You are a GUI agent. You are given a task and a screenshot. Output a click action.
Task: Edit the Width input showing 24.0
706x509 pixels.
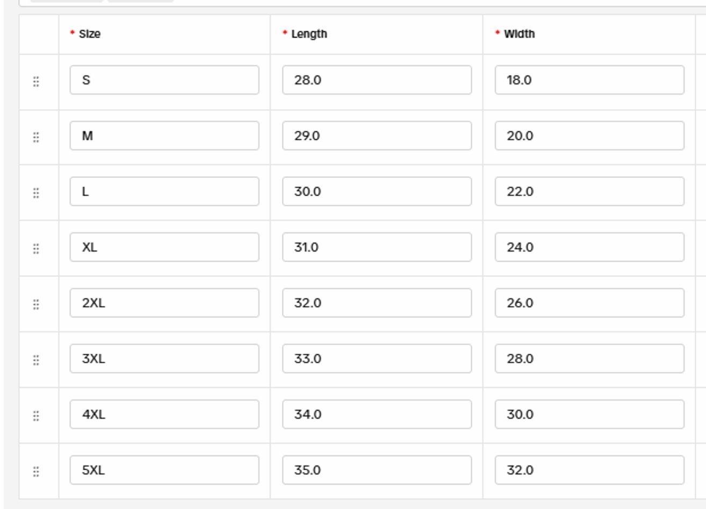[589, 247]
